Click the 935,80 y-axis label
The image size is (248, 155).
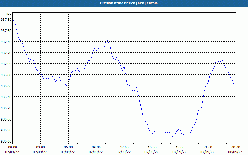(6, 130)
